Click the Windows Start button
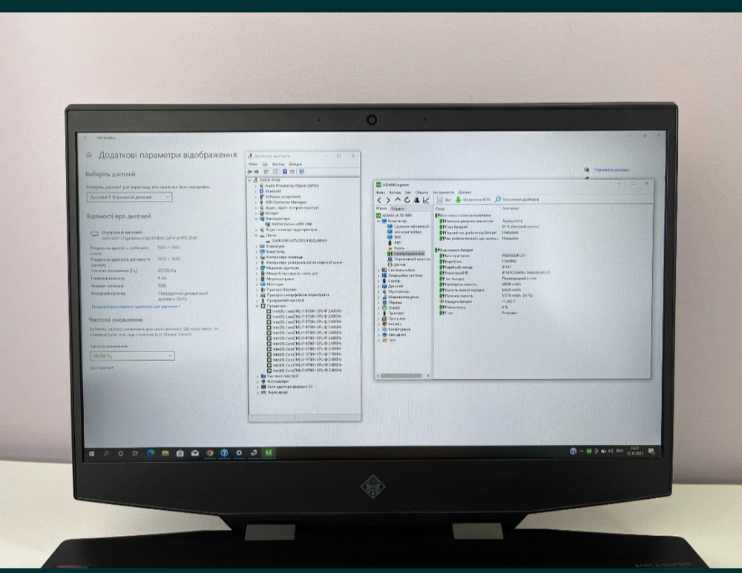 tap(91, 452)
